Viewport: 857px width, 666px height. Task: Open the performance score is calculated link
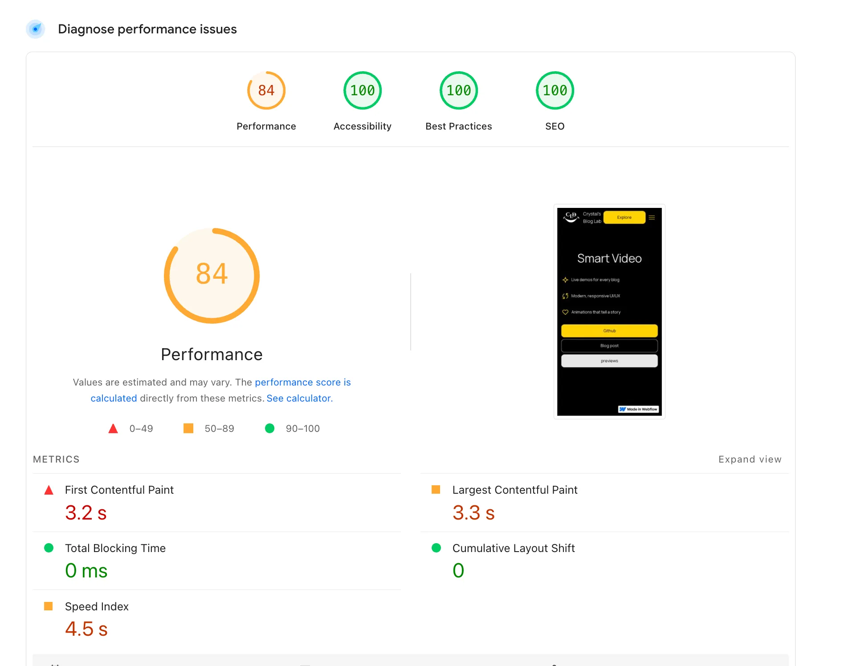pyautogui.click(x=302, y=382)
